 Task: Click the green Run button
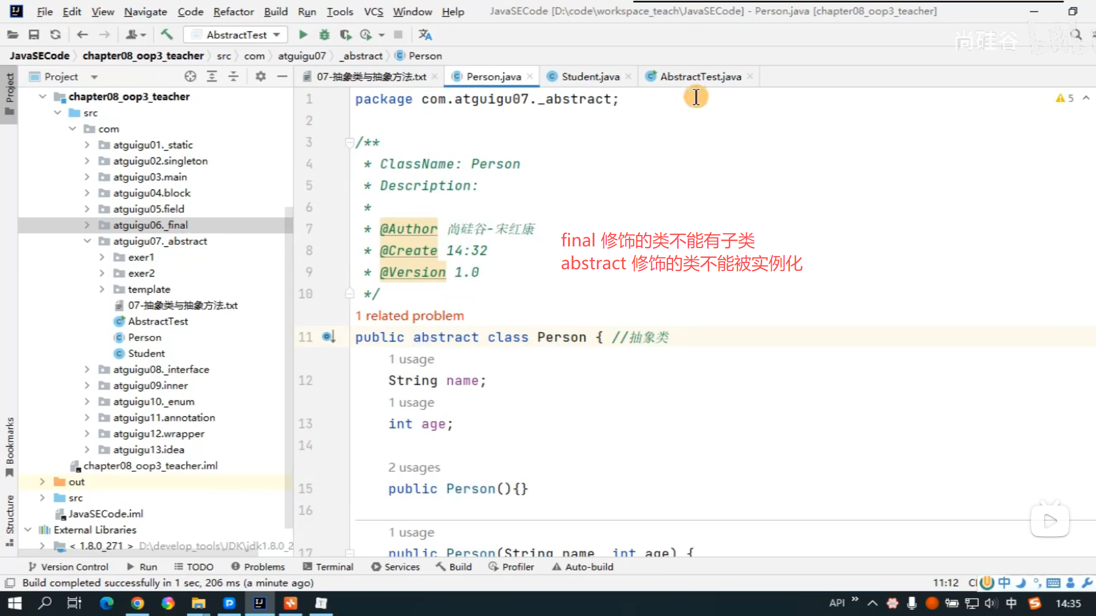[303, 35]
